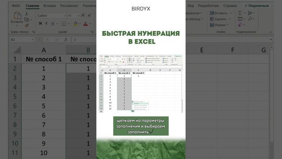Viewport: 282px width, 159px height.
Task: Expand the Font Color dropdown arrow
Action: (90, 24)
